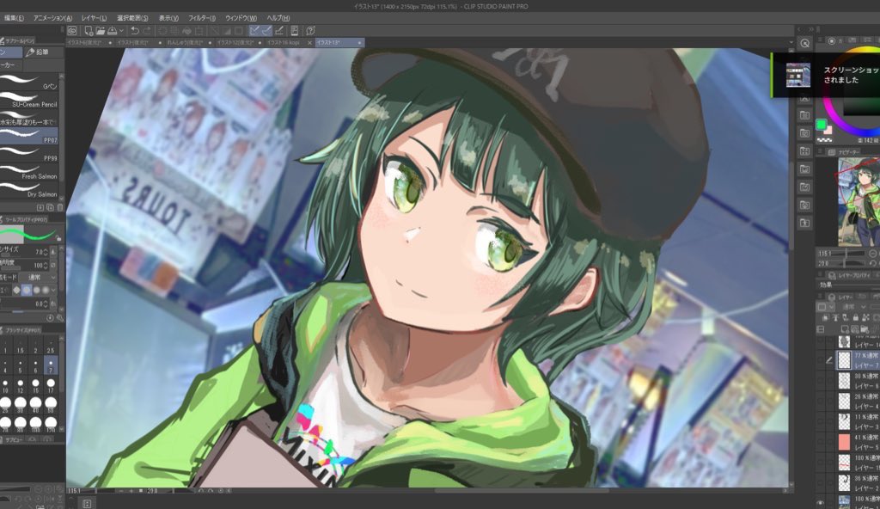Open the quick access icon atop right dock

tap(804, 42)
